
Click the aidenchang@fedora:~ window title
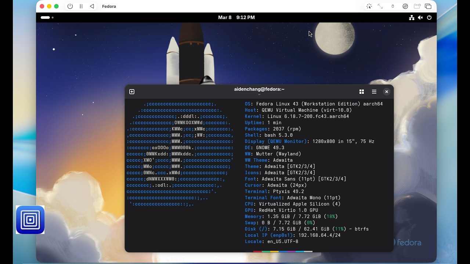259,89
